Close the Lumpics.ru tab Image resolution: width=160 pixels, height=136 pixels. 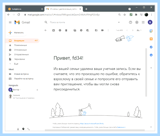click(x=42, y=9)
